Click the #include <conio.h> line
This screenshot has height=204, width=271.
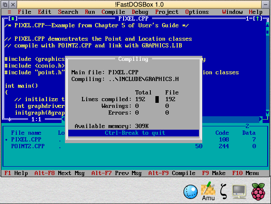pyautogui.click(x=35, y=65)
